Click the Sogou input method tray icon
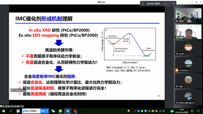 (x=128, y=111)
